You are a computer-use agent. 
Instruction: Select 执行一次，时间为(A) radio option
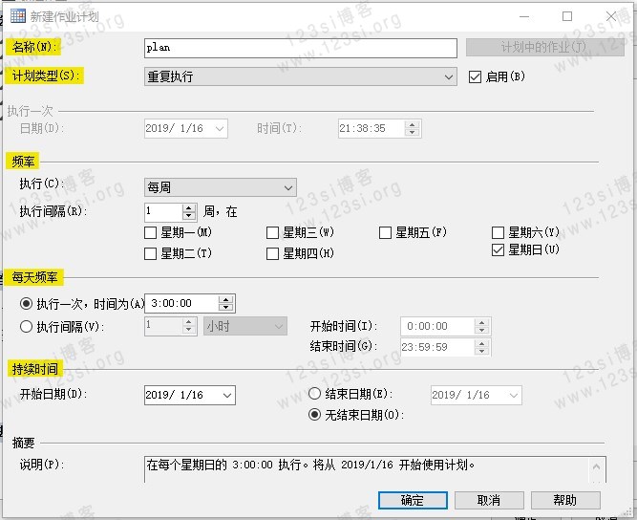[x=26, y=303]
